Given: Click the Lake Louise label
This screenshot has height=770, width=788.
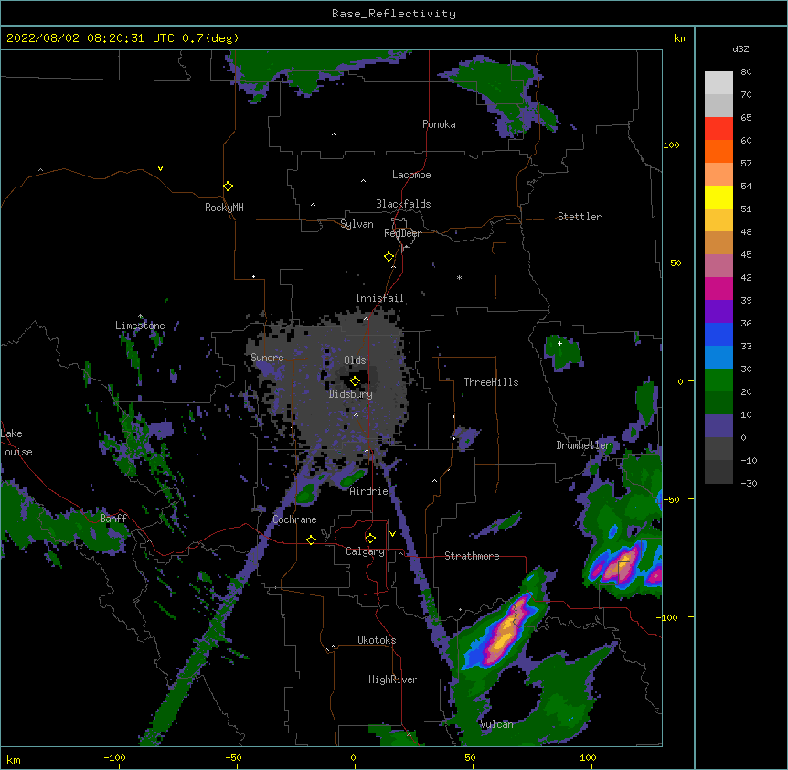Looking at the screenshot, I should (16, 443).
